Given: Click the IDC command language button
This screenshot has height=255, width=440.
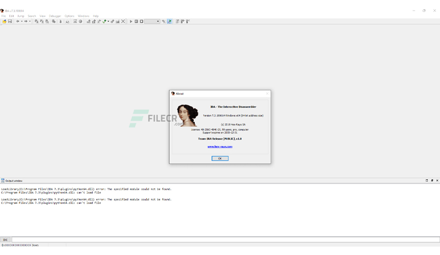Looking at the screenshot, I should tap(5, 240).
